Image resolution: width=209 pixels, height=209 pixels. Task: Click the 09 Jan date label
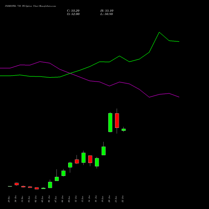click(x=69, y=199)
